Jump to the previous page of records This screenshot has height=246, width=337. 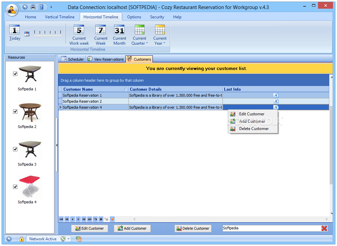tap(67, 219)
